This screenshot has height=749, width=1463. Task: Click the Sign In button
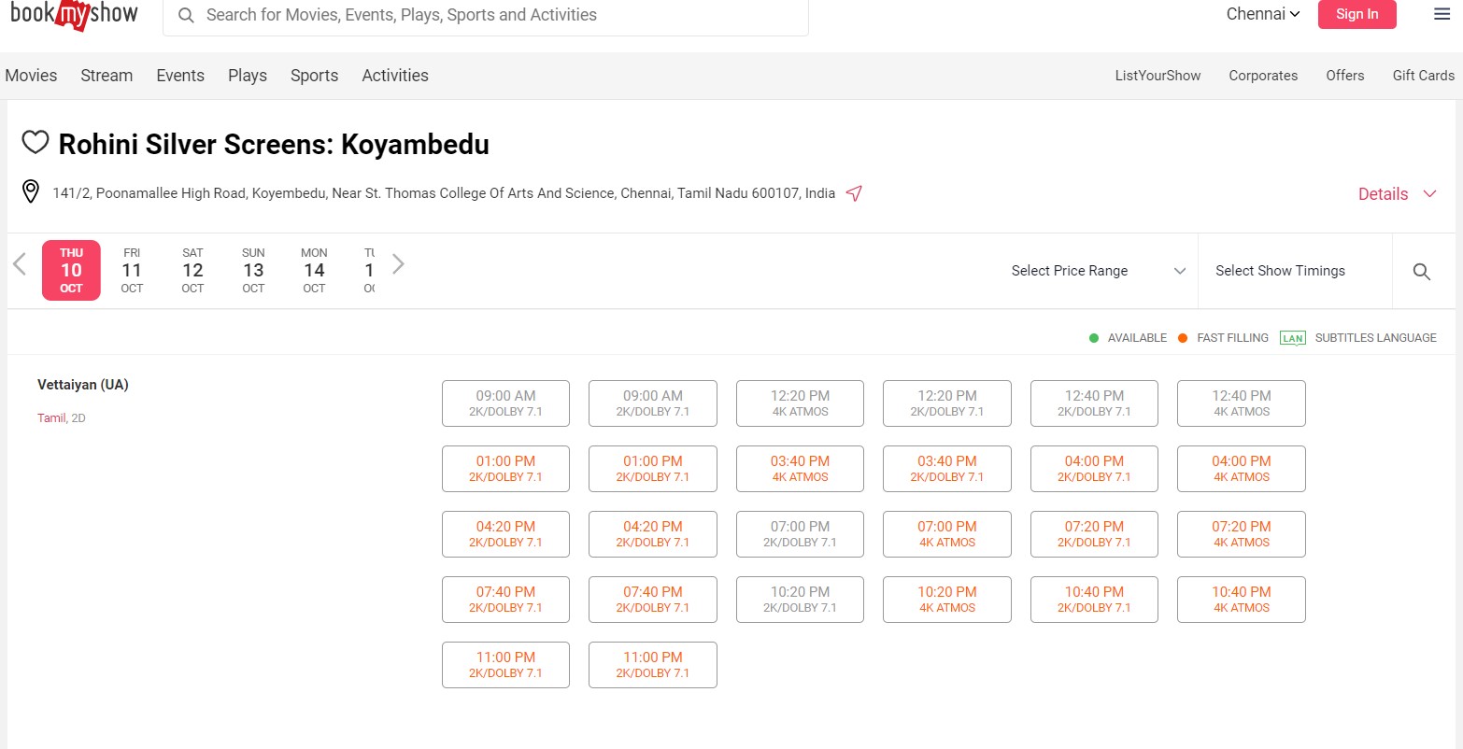[1356, 14]
